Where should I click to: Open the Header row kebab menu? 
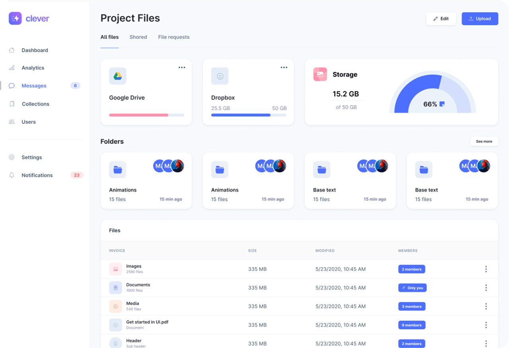click(486, 344)
